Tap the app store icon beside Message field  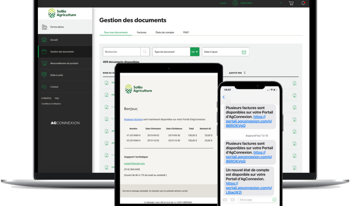click(233, 200)
